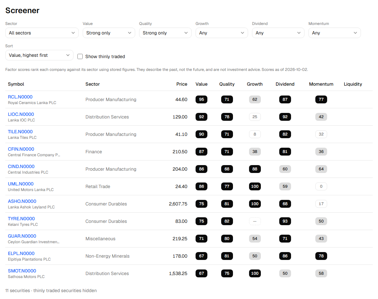This screenshot has width=378, height=299.
Task: Click CFIN price 210.50
Action: [x=180, y=151]
